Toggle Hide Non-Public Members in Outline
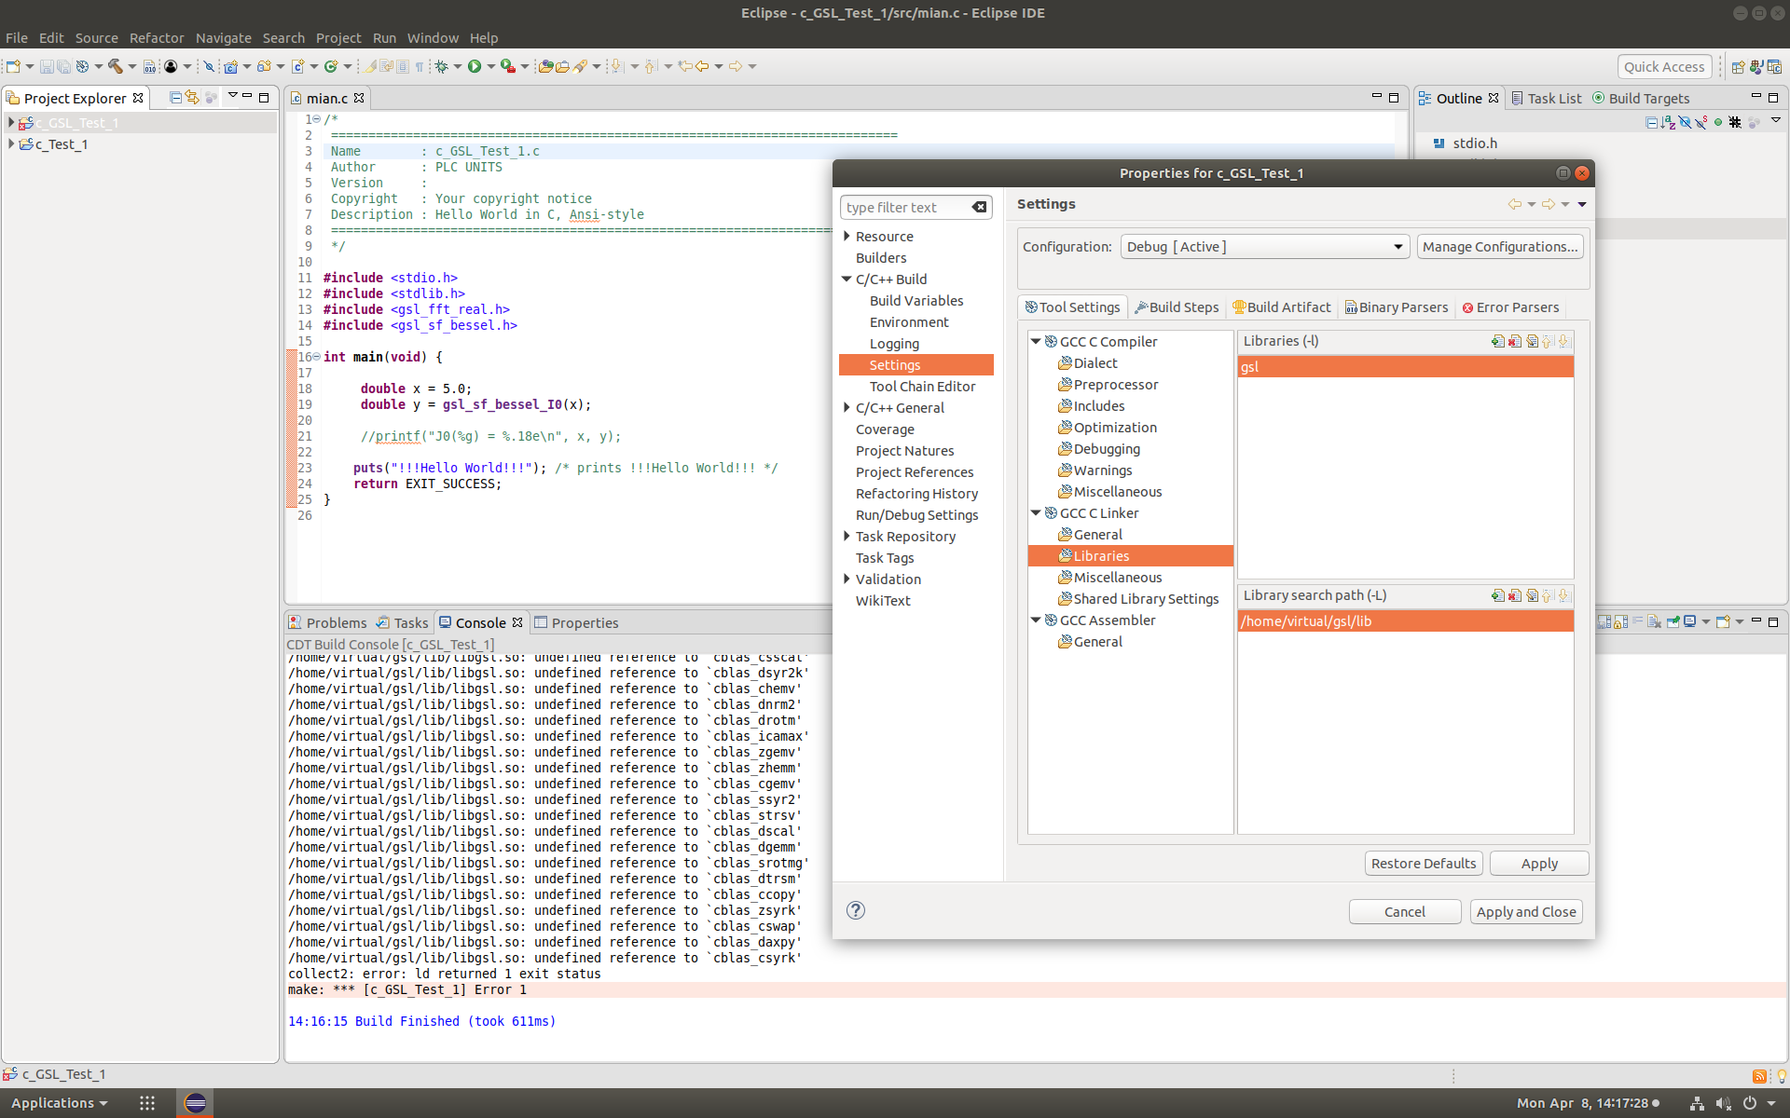 (x=1718, y=122)
